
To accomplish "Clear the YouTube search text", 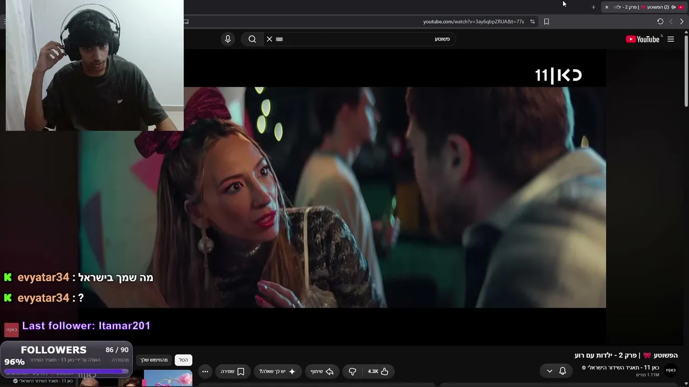I will [270, 39].
